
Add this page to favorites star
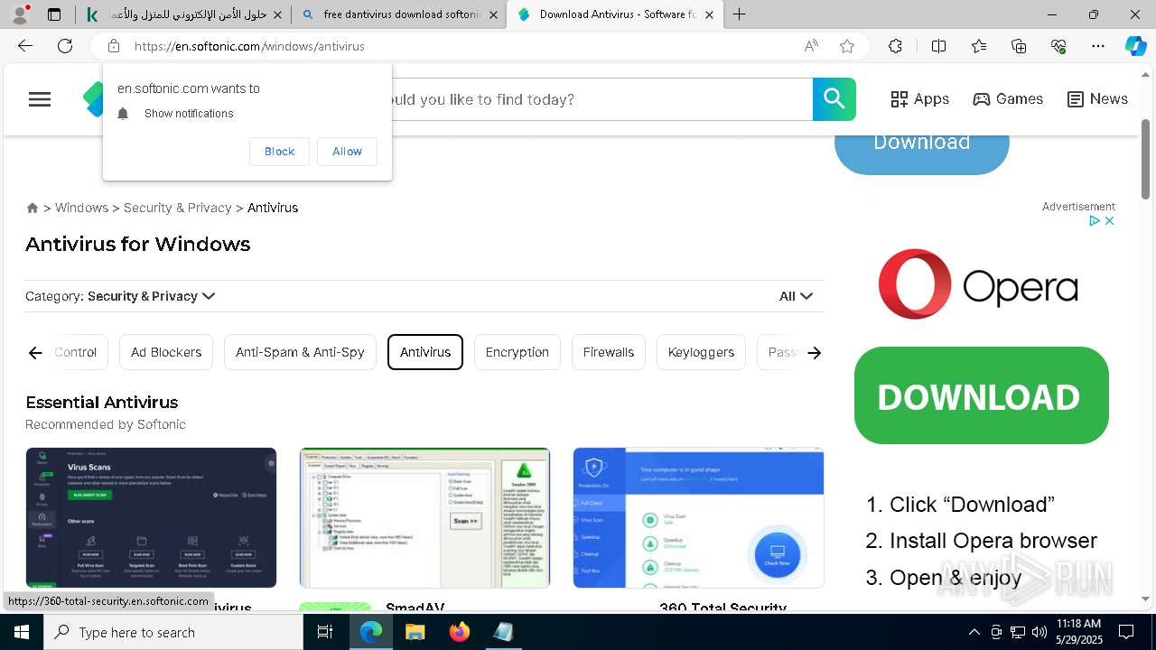point(847,46)
